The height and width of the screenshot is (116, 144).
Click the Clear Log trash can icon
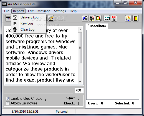(15, 29)
